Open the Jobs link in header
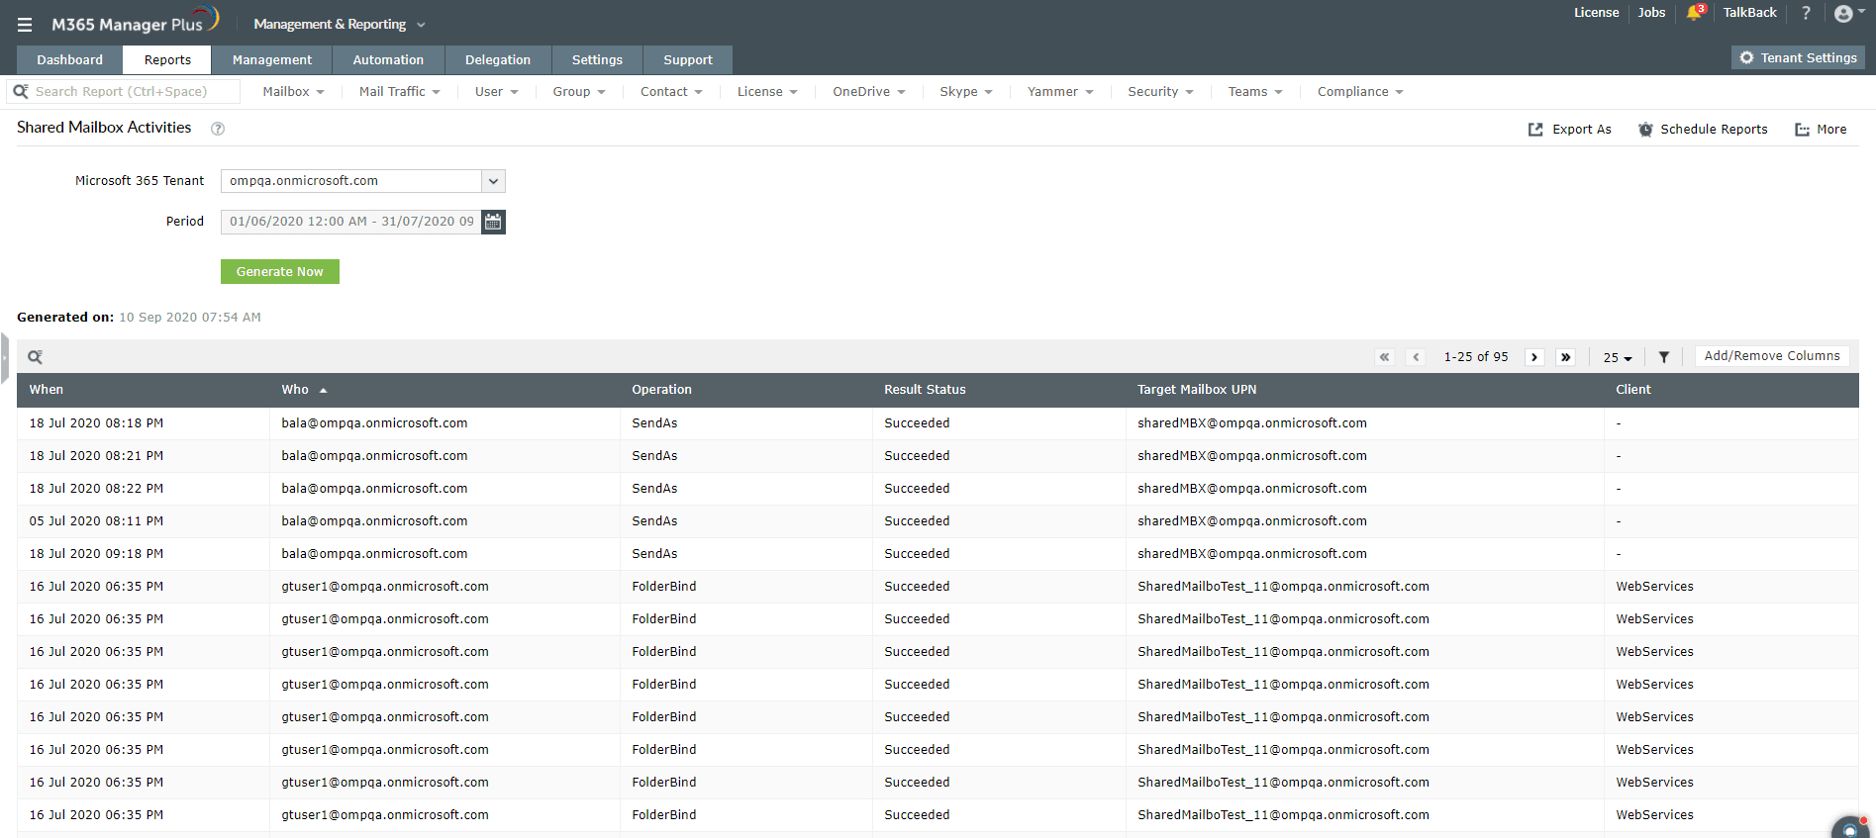The height and width of the screenshot is (838, 1876). 1651,13
